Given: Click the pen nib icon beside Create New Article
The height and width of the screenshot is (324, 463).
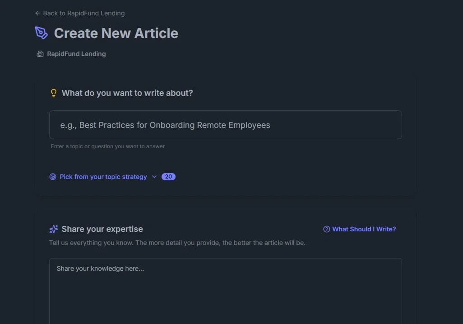Looking at the screenshot, I should [x=41, y=33].
